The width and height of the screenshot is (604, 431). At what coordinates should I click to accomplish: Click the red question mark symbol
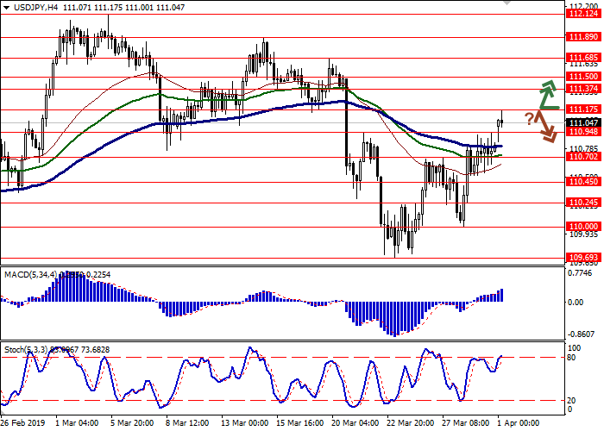[528, 118]
